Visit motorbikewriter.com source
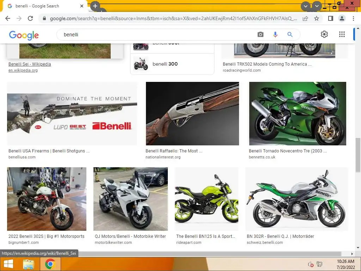The height and width of the screenshot is (271, 361). coord(113,242)
